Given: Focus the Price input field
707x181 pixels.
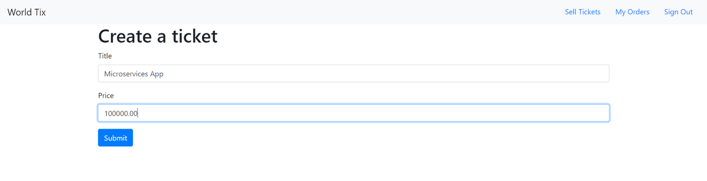Looking at the screenshot, I should 353,113.
